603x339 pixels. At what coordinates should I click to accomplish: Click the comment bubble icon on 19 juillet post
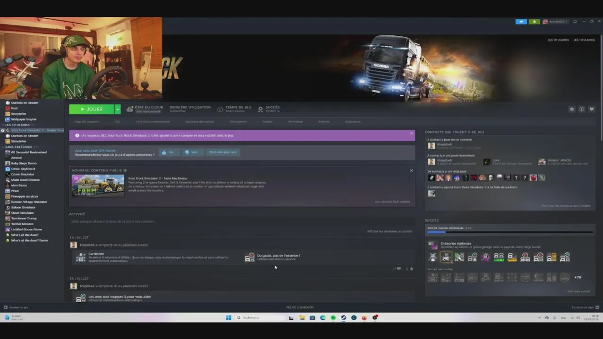(399, 268)
